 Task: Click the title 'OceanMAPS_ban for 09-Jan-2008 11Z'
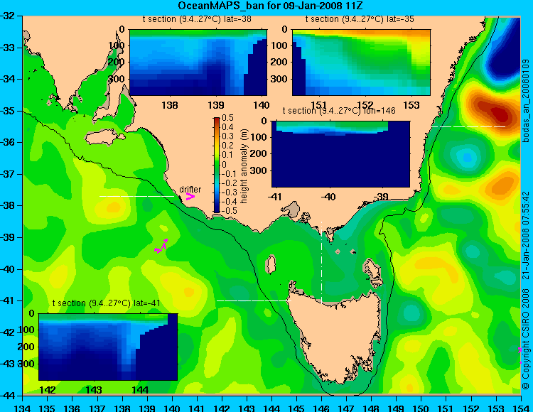click(271, 6)
